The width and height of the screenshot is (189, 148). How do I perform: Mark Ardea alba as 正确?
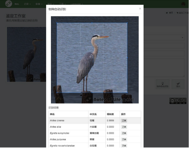tap(124, 127)
